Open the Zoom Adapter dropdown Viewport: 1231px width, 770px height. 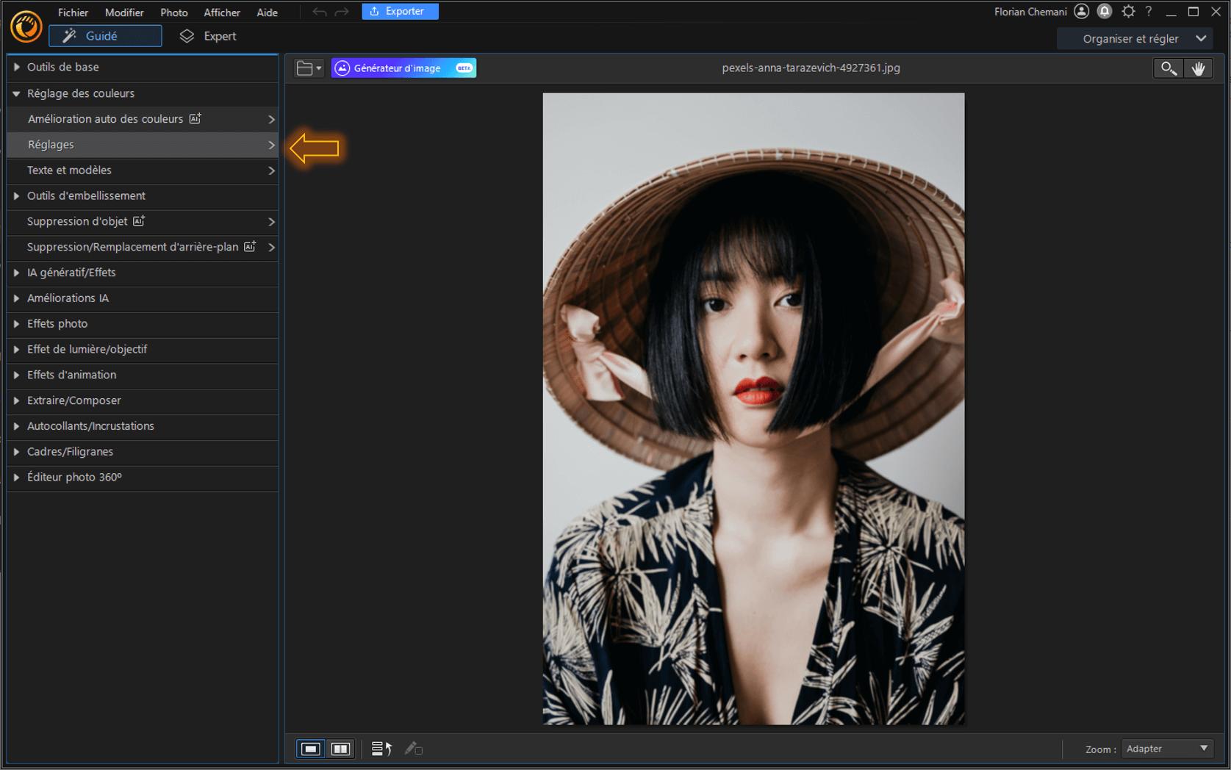click(1166, 749)
